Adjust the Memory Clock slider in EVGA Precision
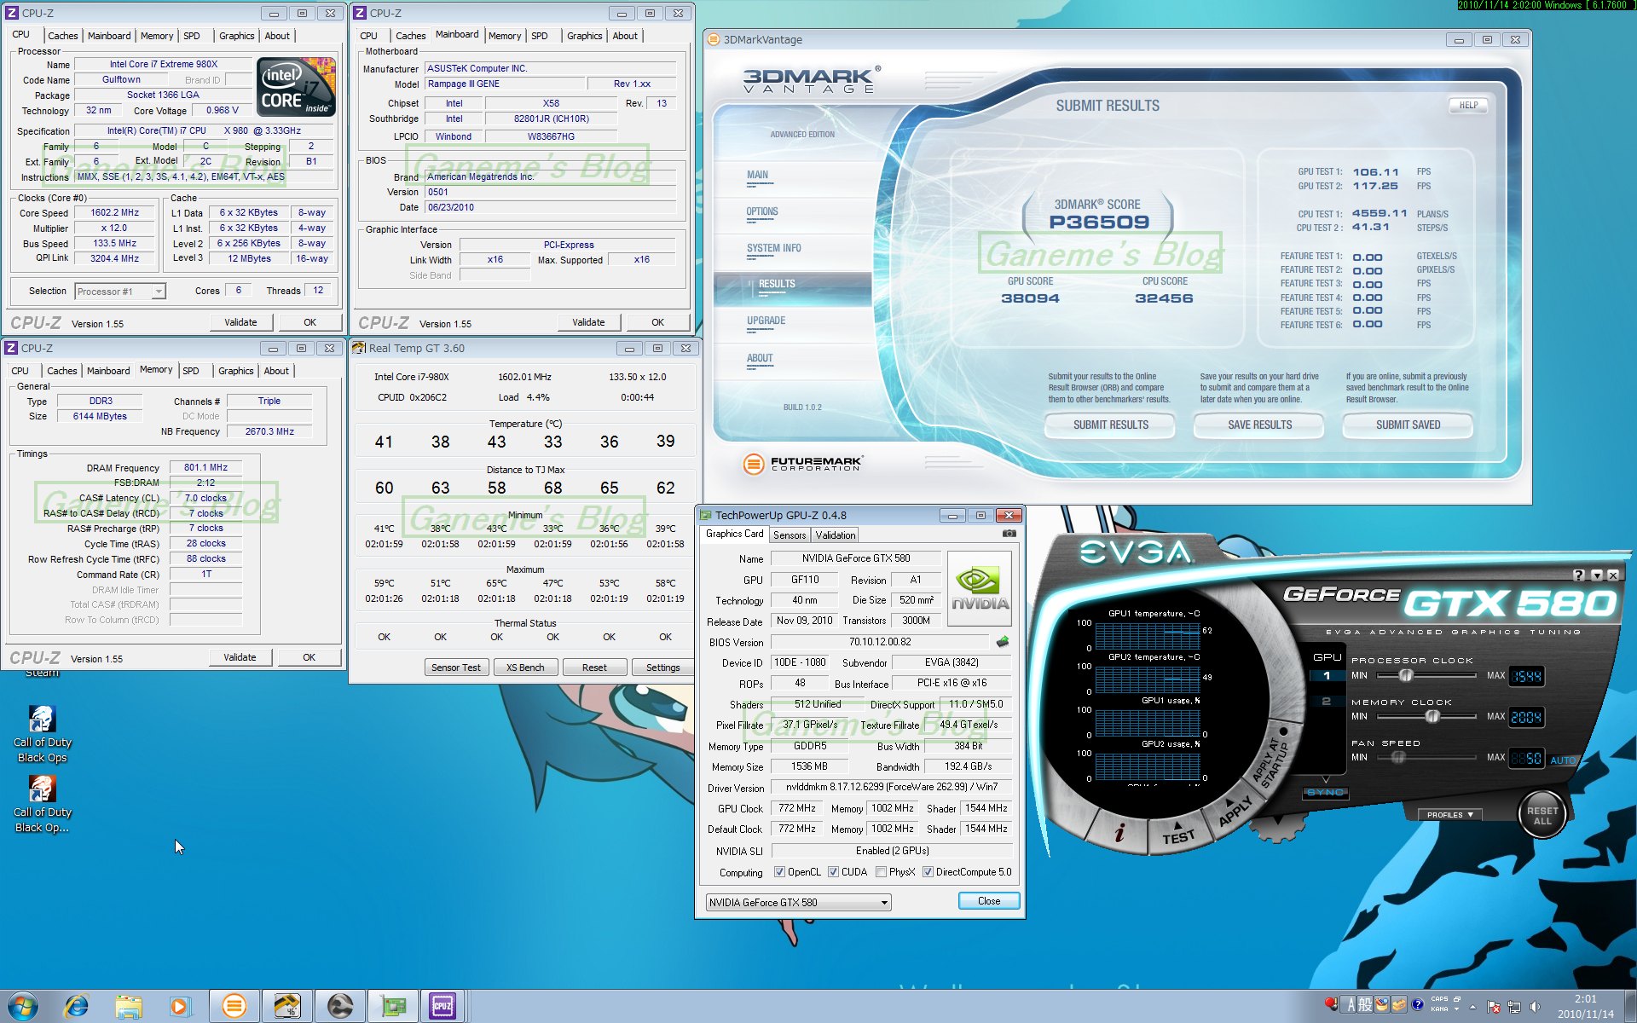Viewport: 1637px width, 1023px height. pyautogui.click(x=1432, y=716)
